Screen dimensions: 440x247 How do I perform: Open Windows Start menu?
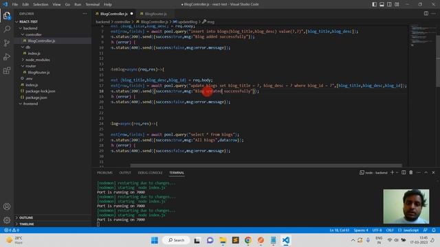155,240
